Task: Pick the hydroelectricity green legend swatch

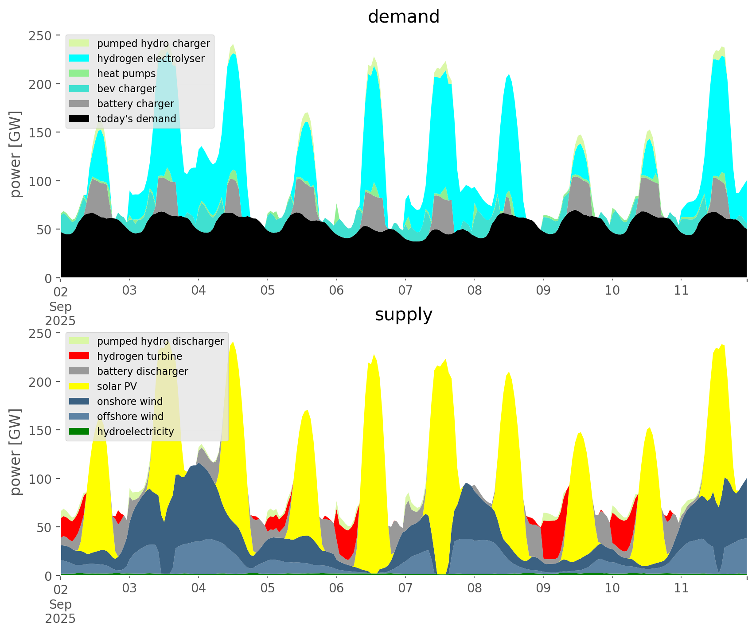Action: (79, 432)
